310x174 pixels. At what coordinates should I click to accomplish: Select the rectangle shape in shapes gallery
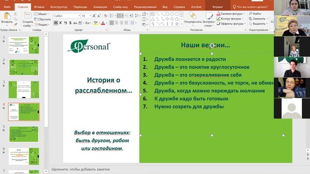tap(167, 14)
